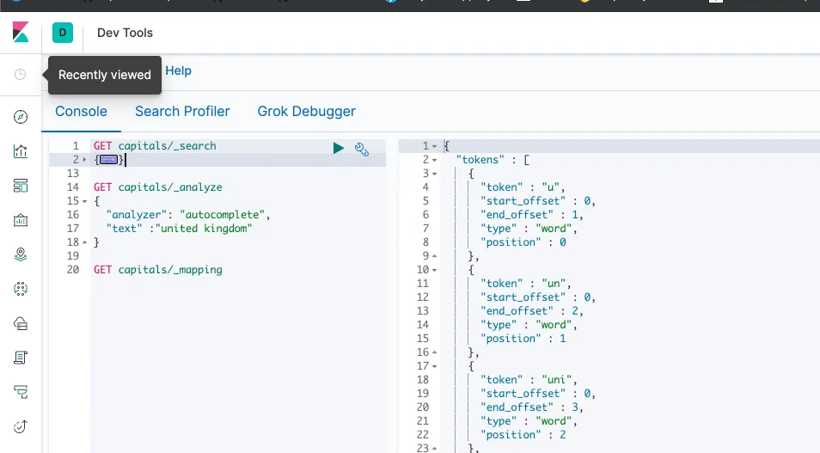
Task: Collapse block at editor line 15
Action: pyautogui.click(x=85, y=201)
